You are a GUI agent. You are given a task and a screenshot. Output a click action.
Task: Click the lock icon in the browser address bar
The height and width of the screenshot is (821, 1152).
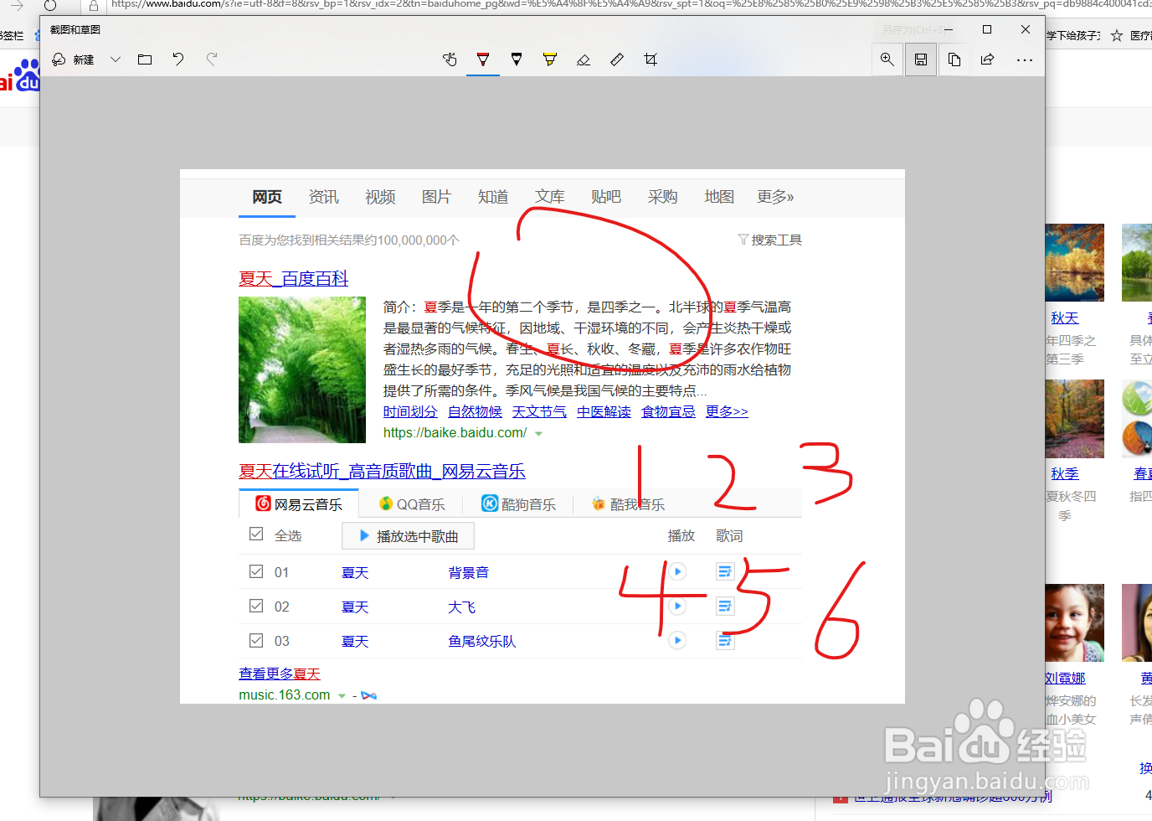coord(94,6)
